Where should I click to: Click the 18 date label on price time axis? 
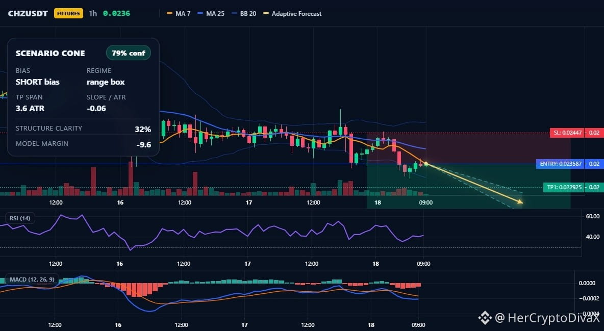tap(377, 202)
